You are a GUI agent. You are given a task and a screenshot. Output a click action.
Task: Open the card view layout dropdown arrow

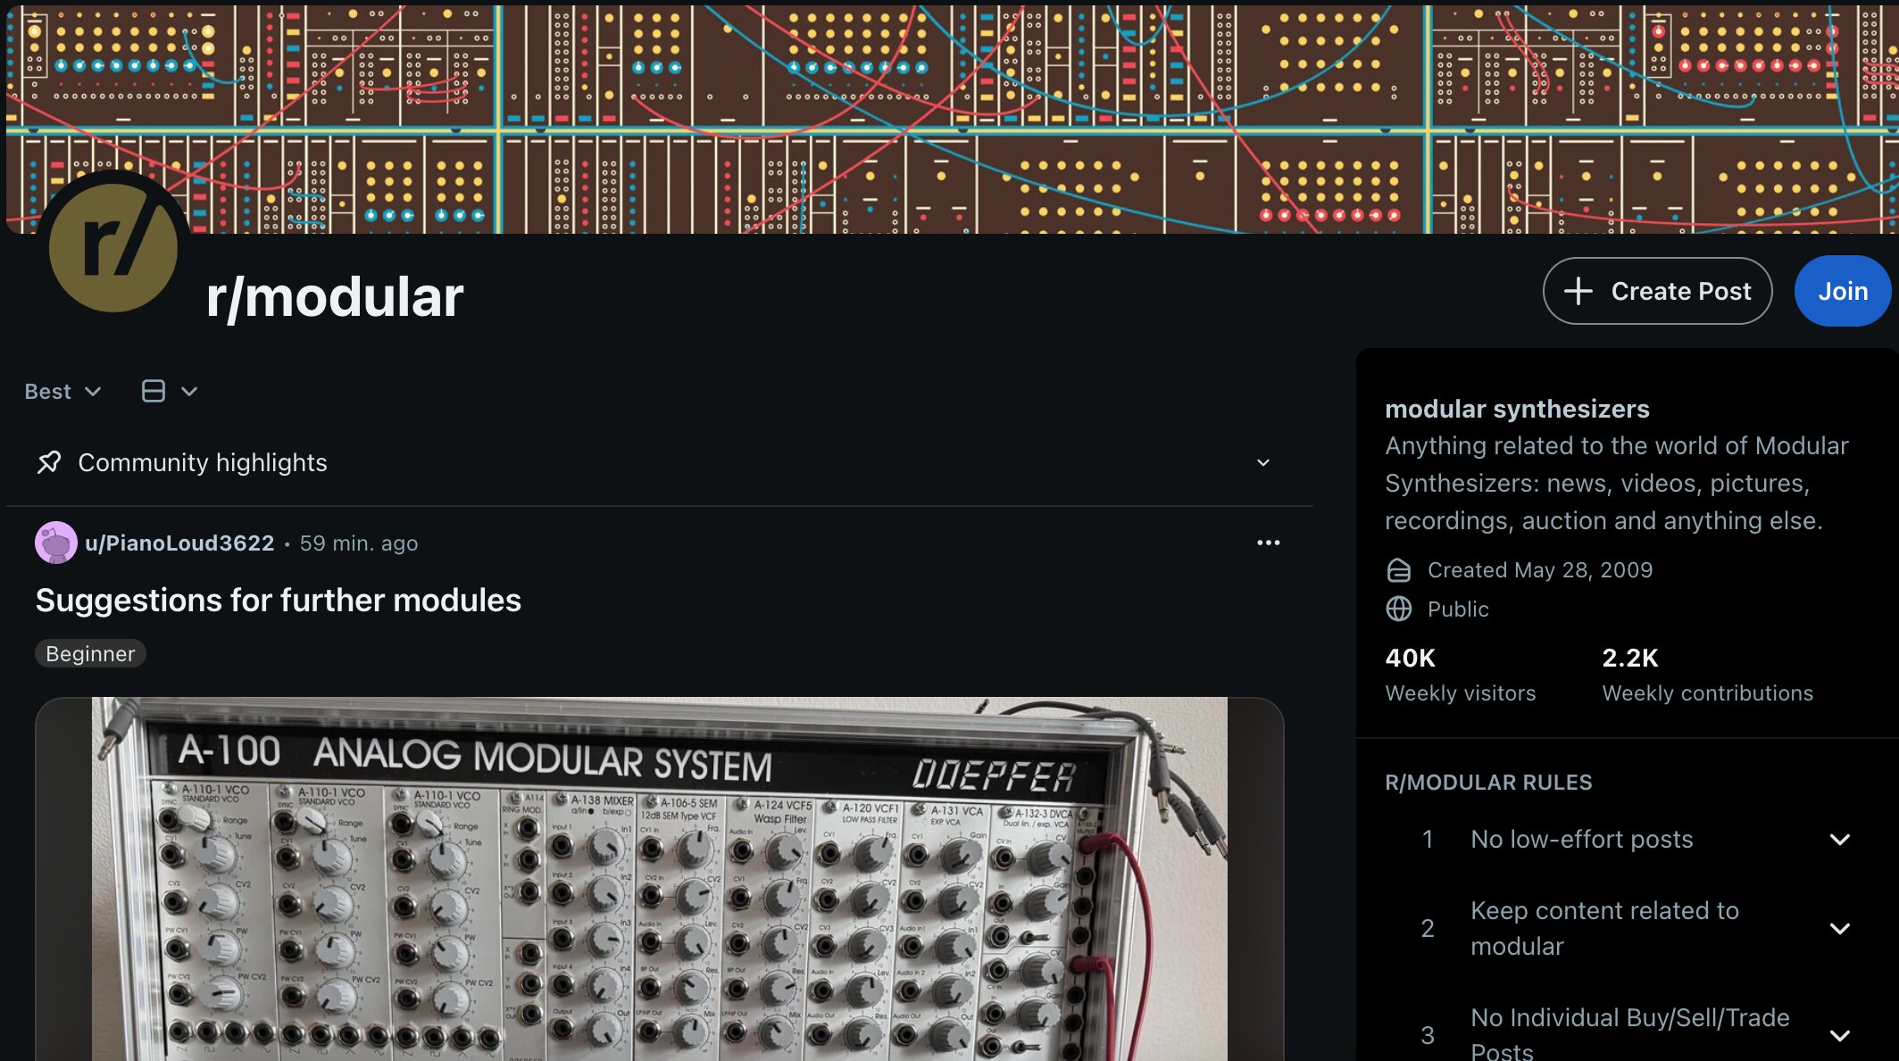click(x=188, y=391)
